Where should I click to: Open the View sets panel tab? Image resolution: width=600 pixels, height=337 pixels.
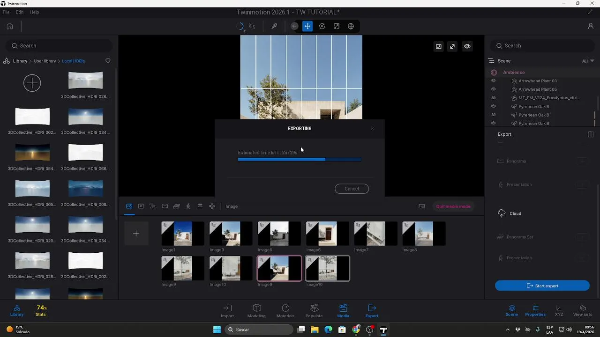(x=583, y=311)
